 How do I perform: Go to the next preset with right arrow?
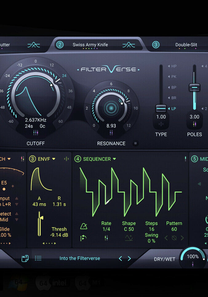point(129,259)
